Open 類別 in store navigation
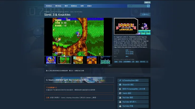This screenshot has width=195, height=109. click(66, 6)
